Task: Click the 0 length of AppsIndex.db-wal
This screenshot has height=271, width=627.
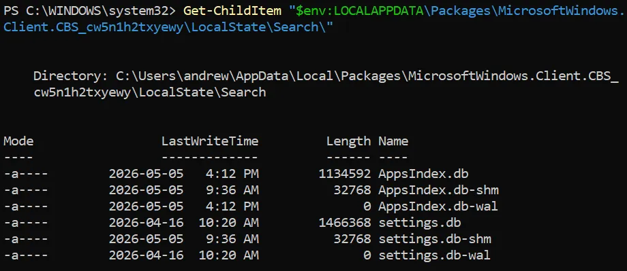Action: (367, 206)
